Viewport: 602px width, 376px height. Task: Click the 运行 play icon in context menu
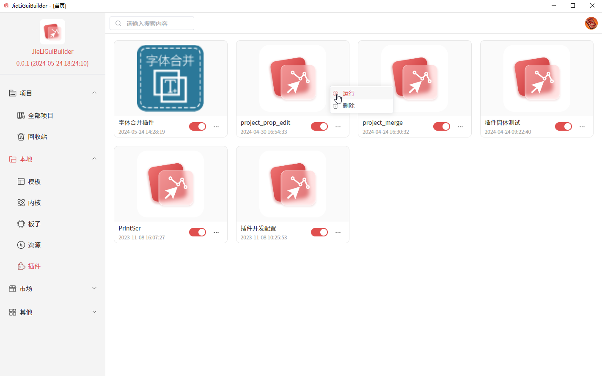click(335, 93)
